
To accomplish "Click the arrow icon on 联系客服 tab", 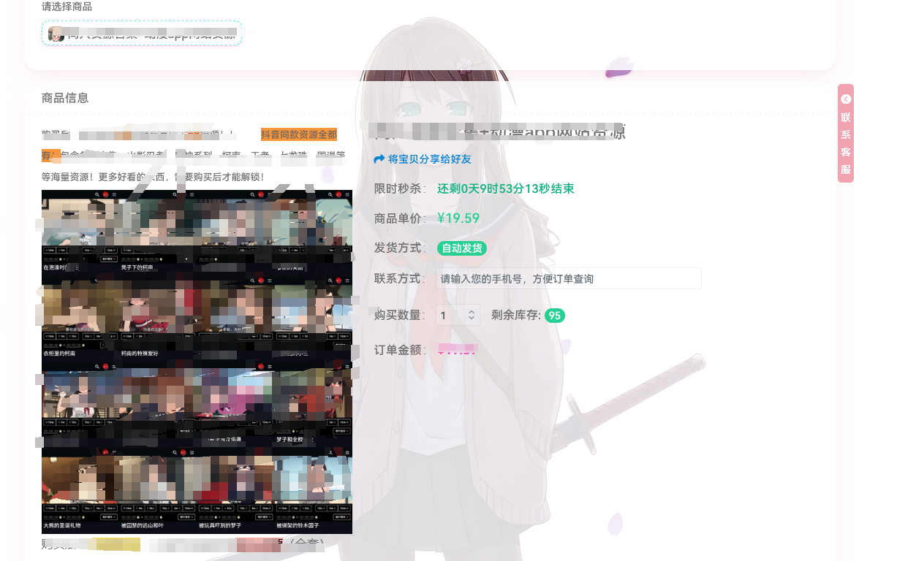I will point(846,99).
